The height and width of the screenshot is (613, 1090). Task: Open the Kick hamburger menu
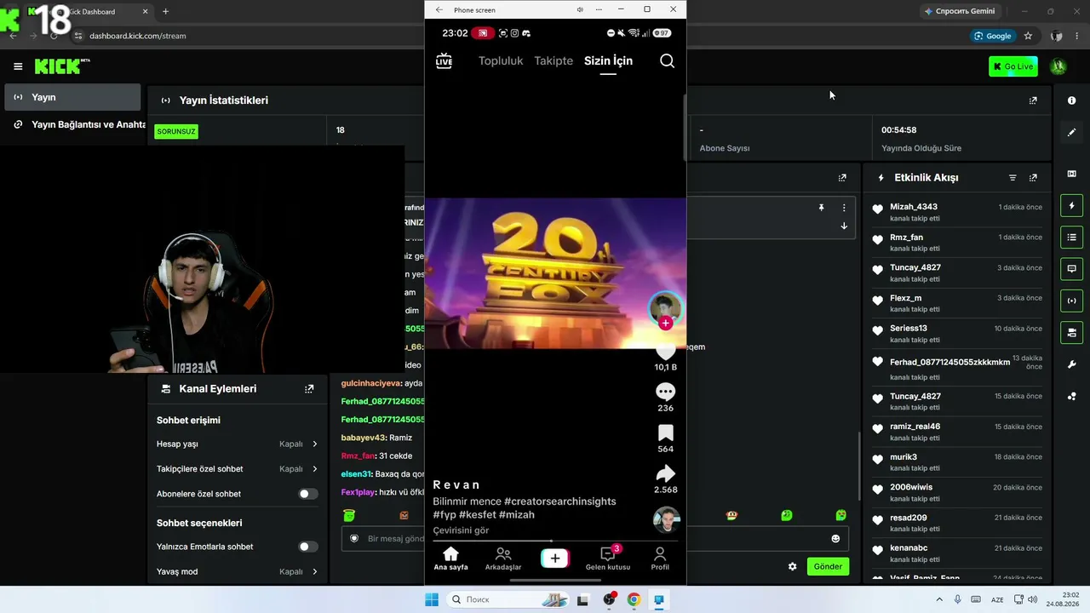coord(18,66)
